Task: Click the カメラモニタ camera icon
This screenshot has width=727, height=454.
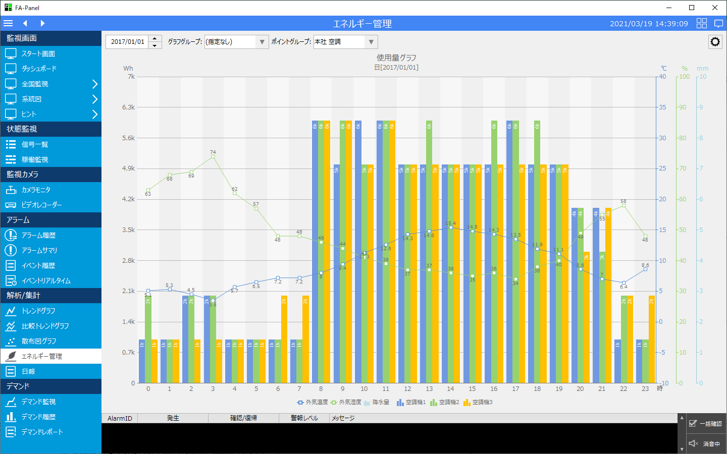Action: [11, 190]
